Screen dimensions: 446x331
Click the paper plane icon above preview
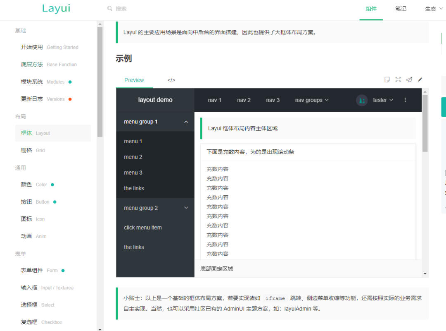pyautogui.click(x=409, y=79)
